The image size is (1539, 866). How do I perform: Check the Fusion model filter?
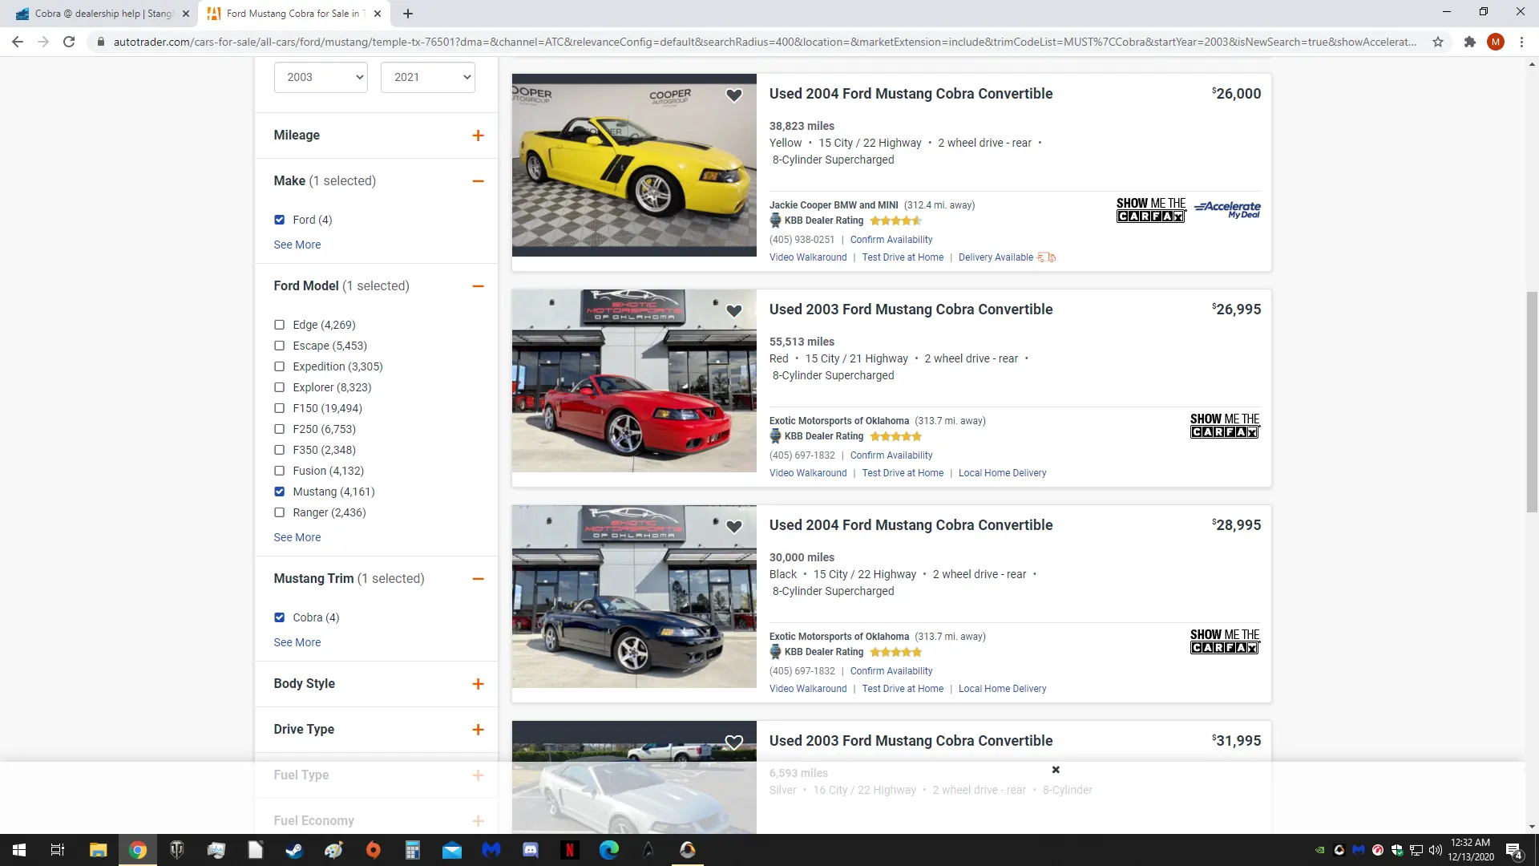tap(279, 471)
